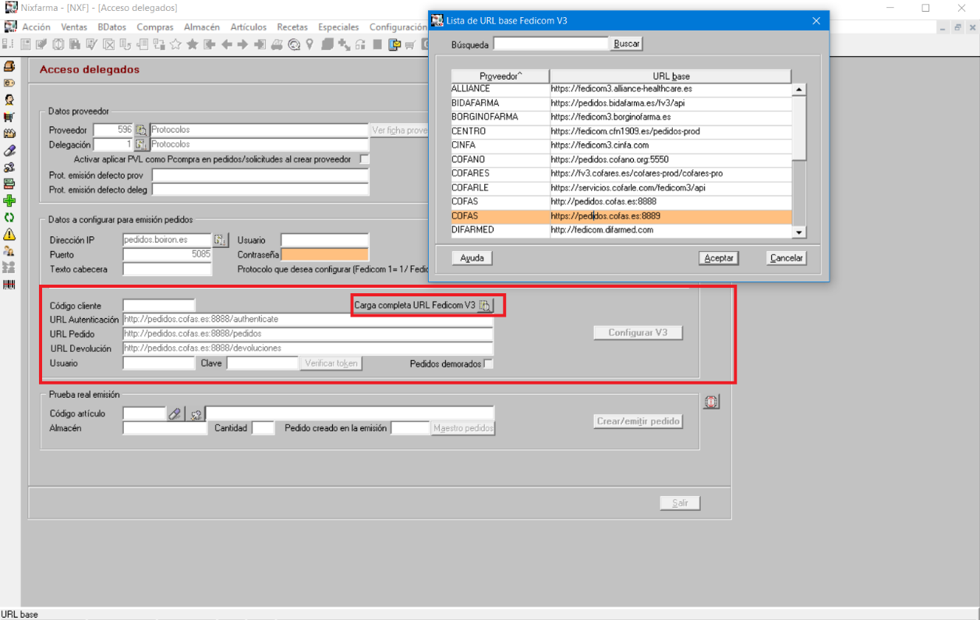Screen dimensions: 980x620
Task: Click scroll up arrow in URL list
Action: [799, 90]
